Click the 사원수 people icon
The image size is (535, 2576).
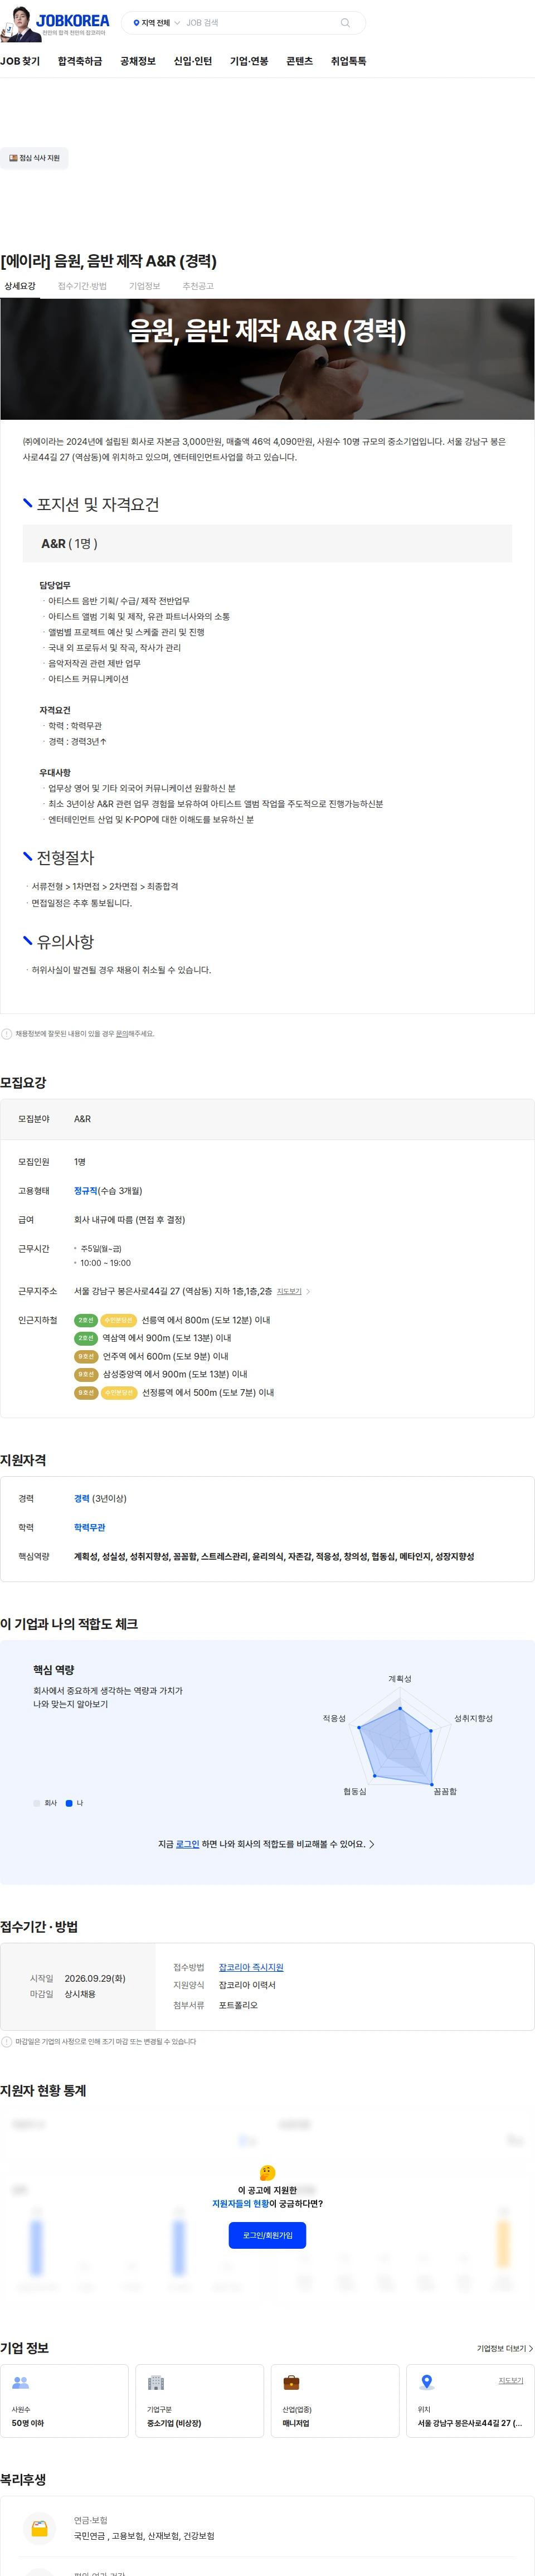(x=20, y=2382)
